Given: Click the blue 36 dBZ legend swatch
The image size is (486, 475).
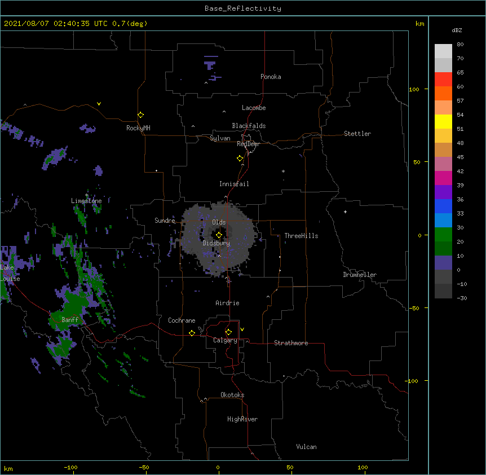Looking at the screenshot, I should click(x=443, y=206).
